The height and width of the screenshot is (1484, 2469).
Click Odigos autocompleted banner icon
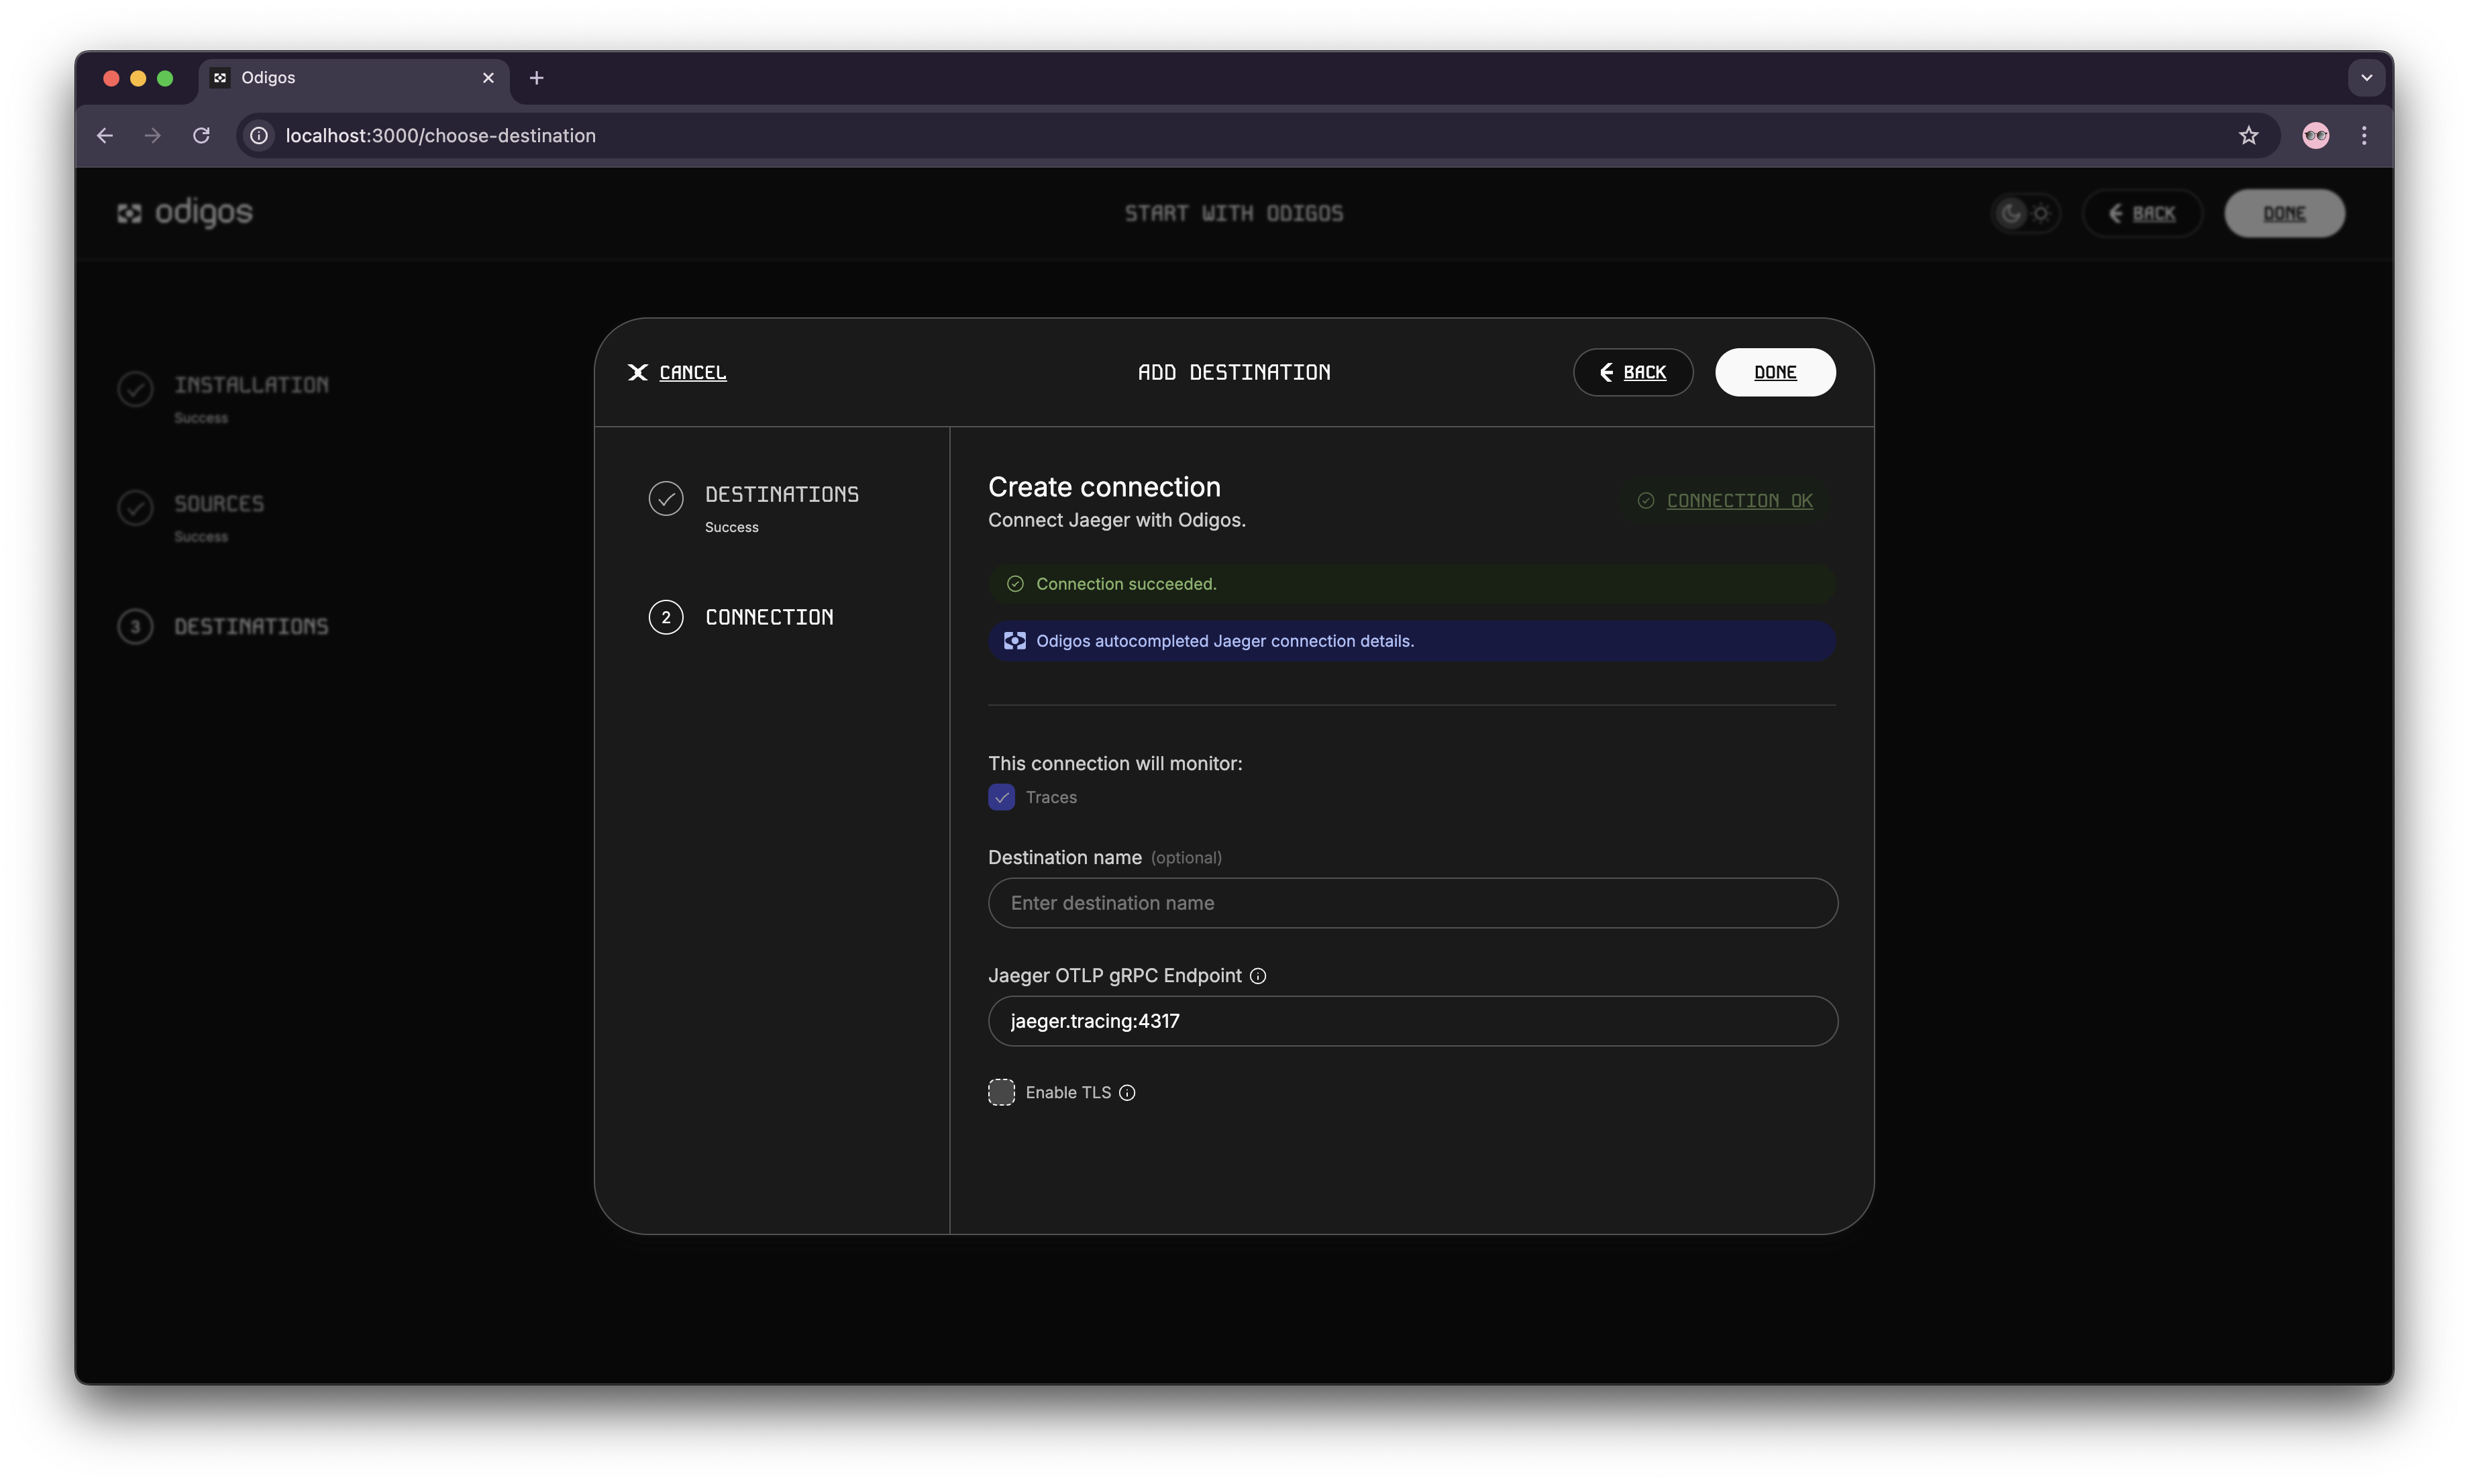tap(1015, 641)
